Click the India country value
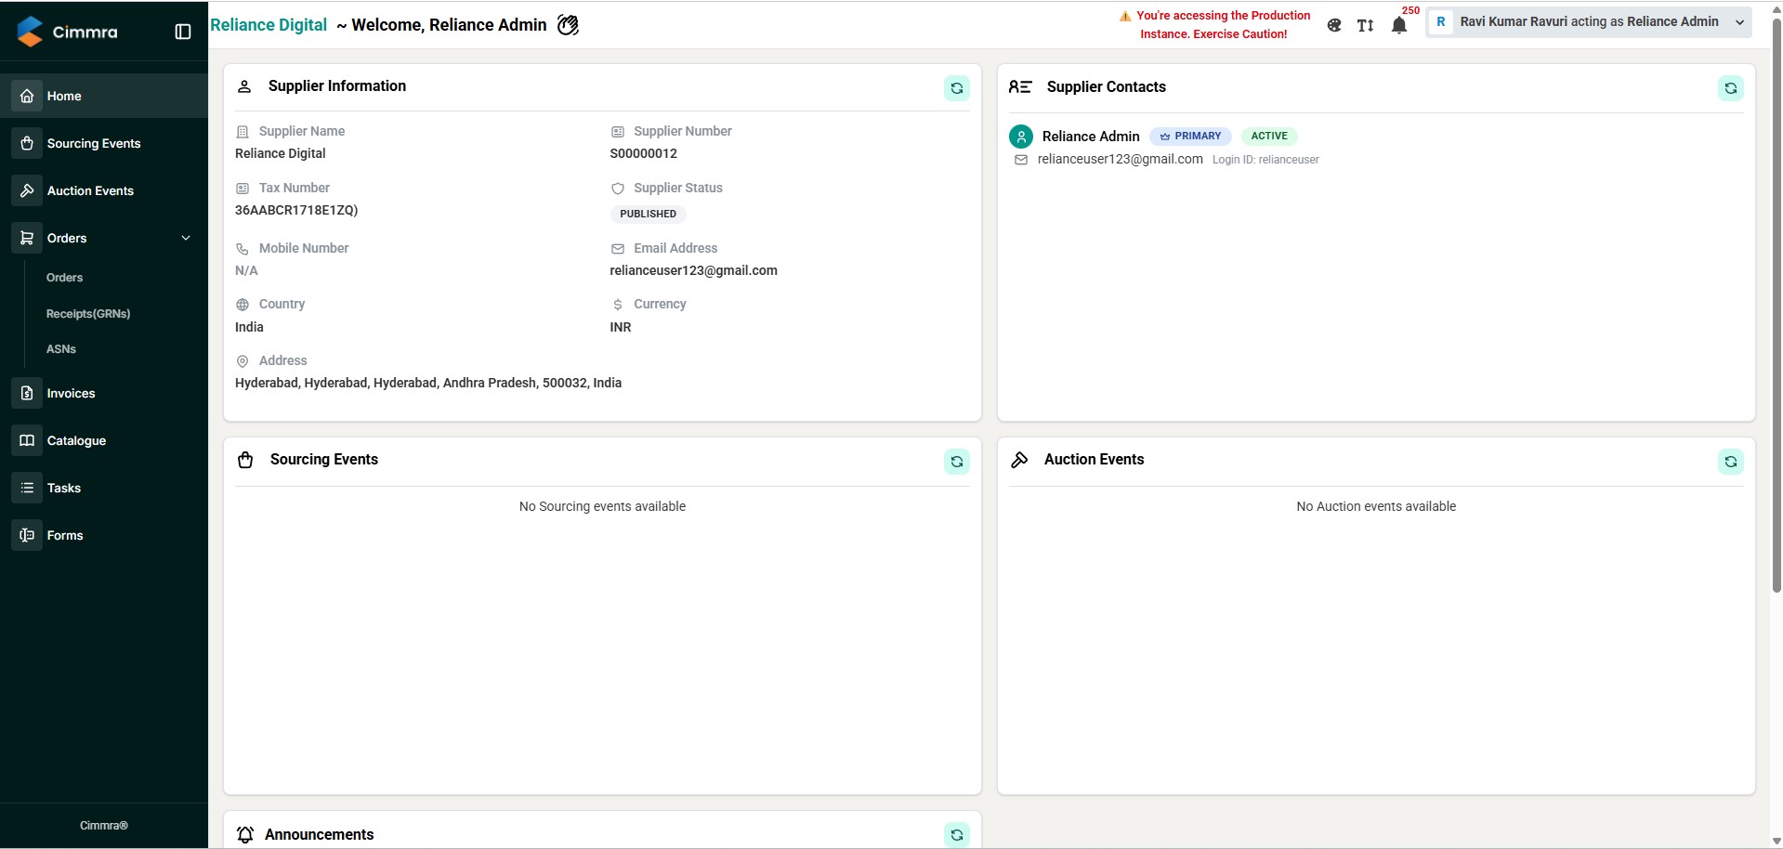1783x849 pixels. [249, 327]
